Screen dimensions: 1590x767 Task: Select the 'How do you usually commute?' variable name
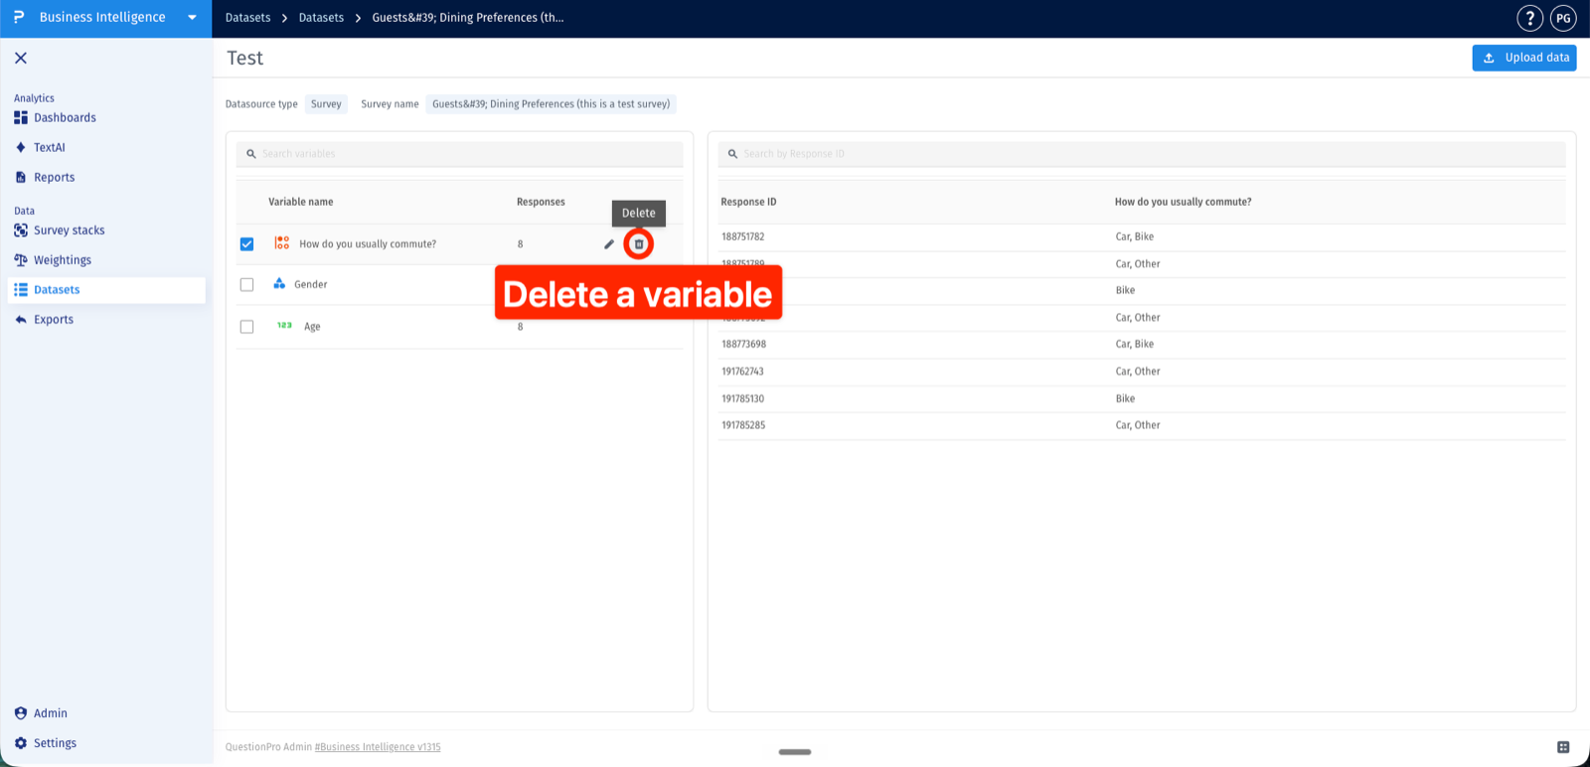coord(368,244)
